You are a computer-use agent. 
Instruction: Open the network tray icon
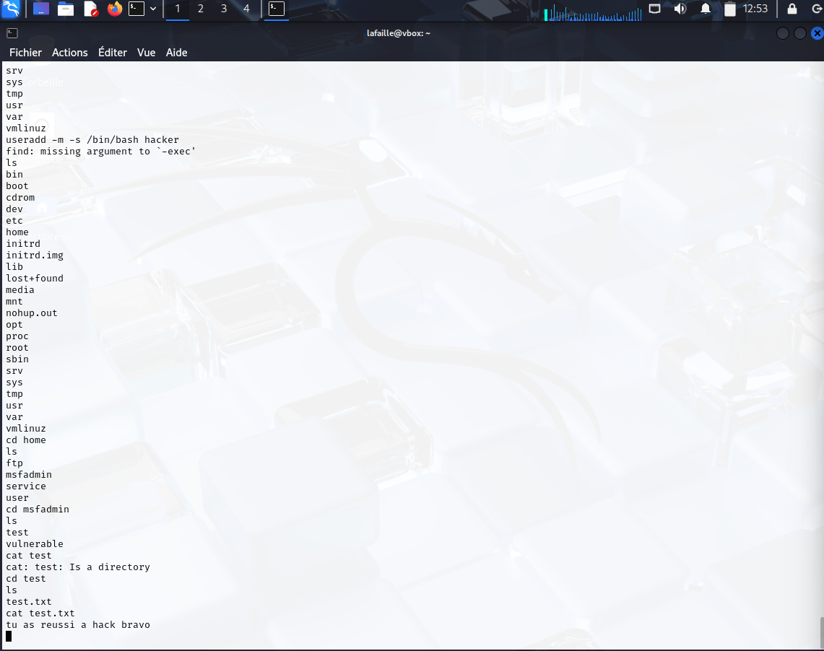[654, 9]
